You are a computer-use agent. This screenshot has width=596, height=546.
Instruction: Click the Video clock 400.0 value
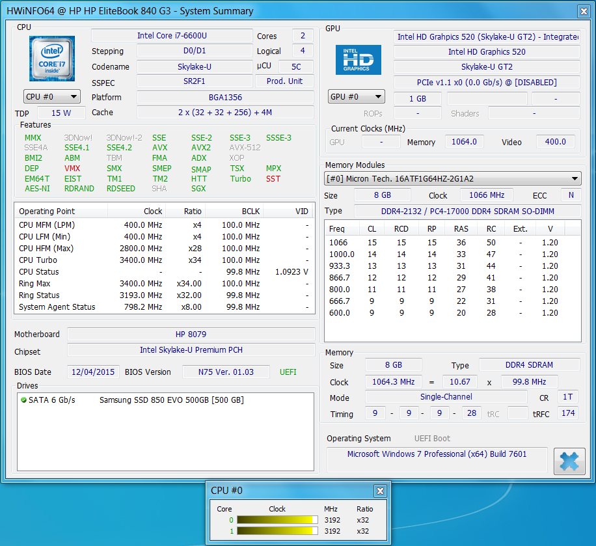tap(555, 142)
